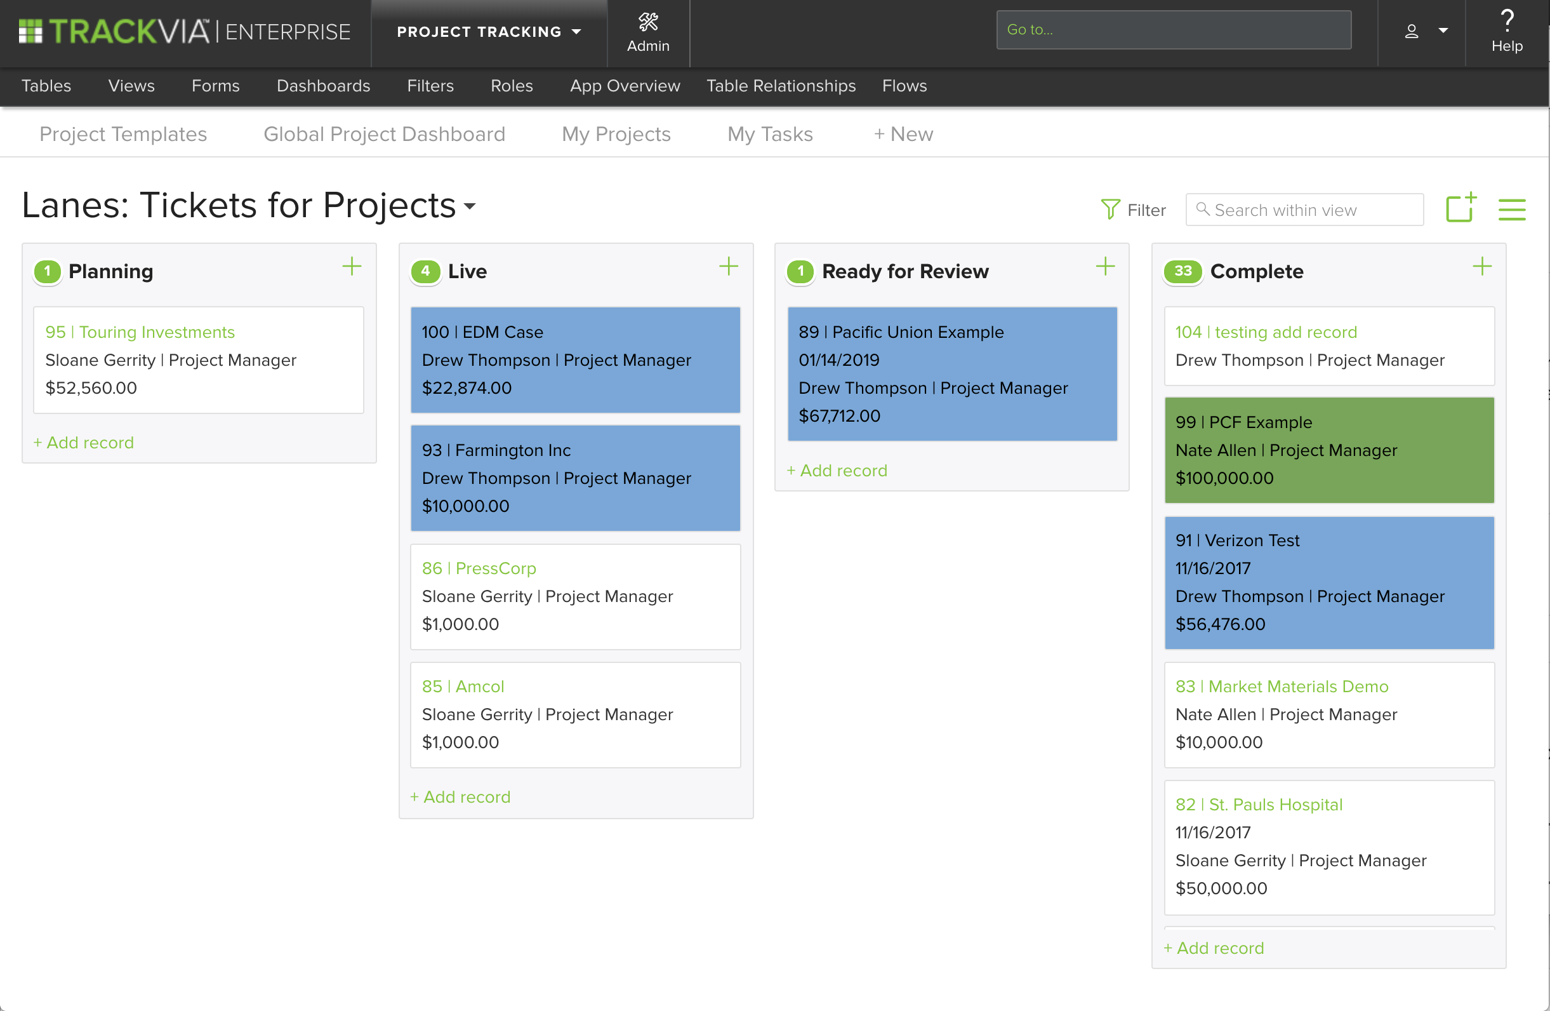Viewport: 1550px width, 1011px height.
Task: Switch to Global Project Dashboard tab
Action: 384,133
